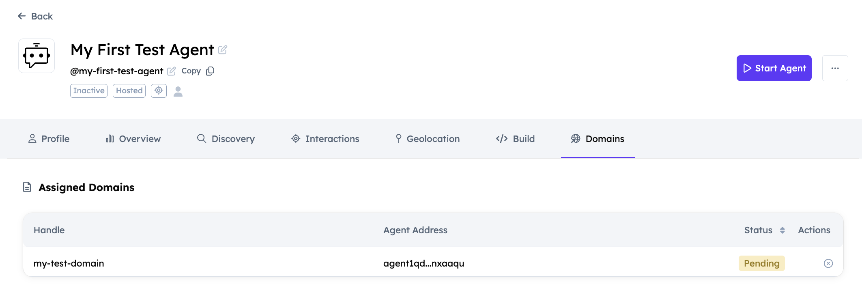Remove my-test-domain with the X icon
Screen dimensions: 862x299
click(828, 263)
